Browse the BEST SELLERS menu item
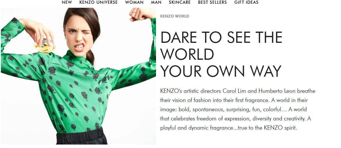This screenshot has height=148, width=341. click(212, 2)
